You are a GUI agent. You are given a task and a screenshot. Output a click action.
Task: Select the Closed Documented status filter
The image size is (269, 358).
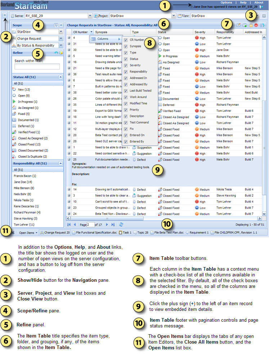click(x=33, y=151)
